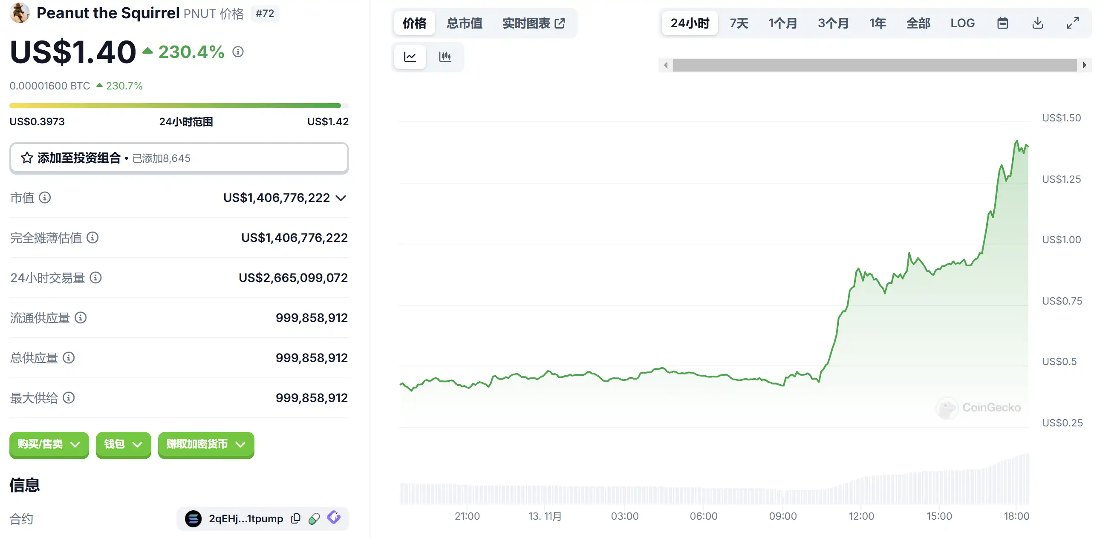Open the calendar date range picker
This screenshot has height=538, width=1097.
click(x=1002, y=23)
